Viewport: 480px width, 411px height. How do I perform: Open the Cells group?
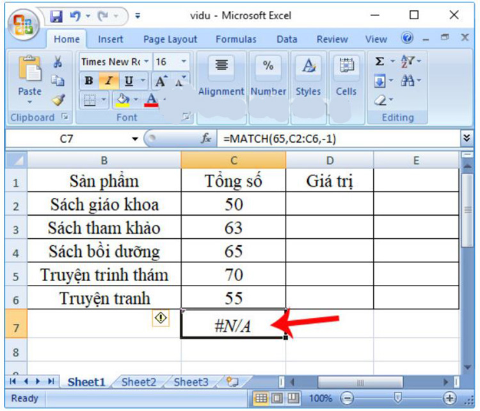click(346, 76)
